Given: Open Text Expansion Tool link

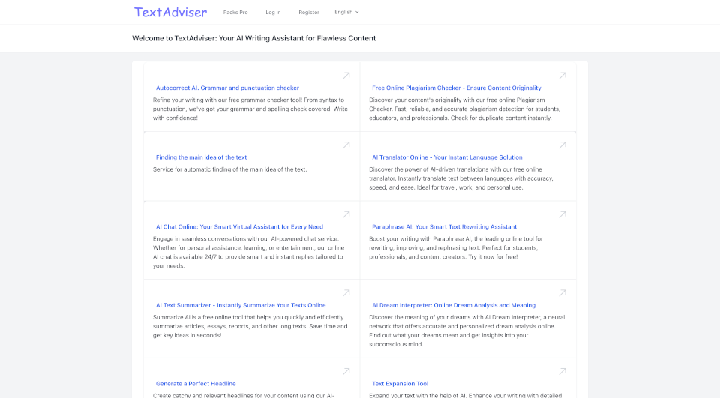Looking at the screenshot, I should click(x=400, y=384).
